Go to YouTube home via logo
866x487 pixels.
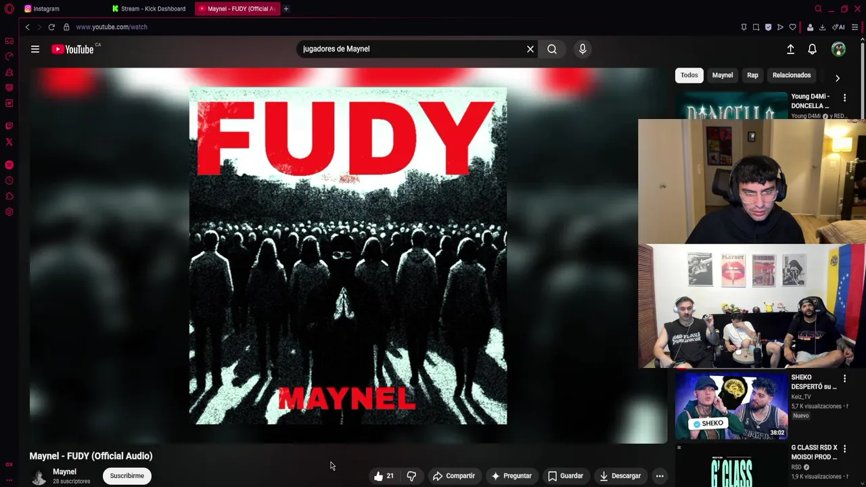(74, 49)
